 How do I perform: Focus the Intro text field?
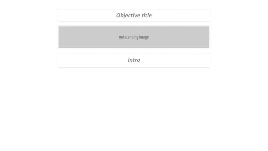pyautogui.click(x=134, y=60)
